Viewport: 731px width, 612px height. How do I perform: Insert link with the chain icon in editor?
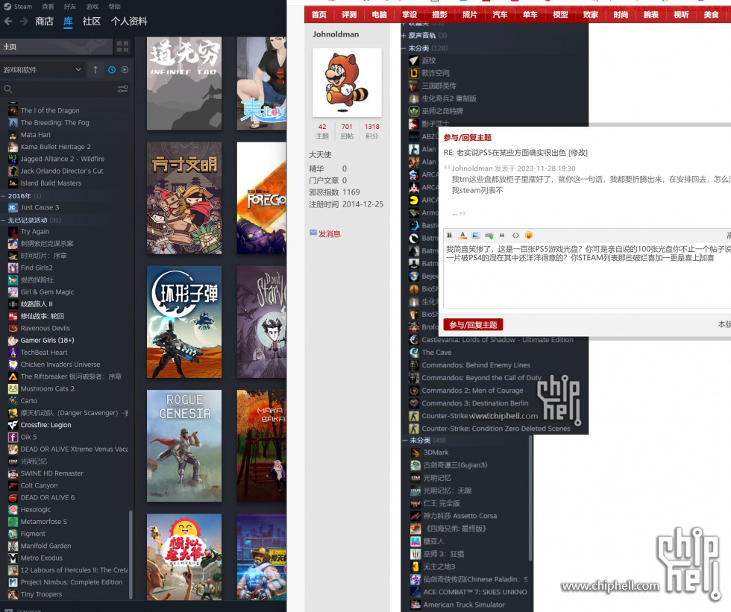[x=489, y=236]
